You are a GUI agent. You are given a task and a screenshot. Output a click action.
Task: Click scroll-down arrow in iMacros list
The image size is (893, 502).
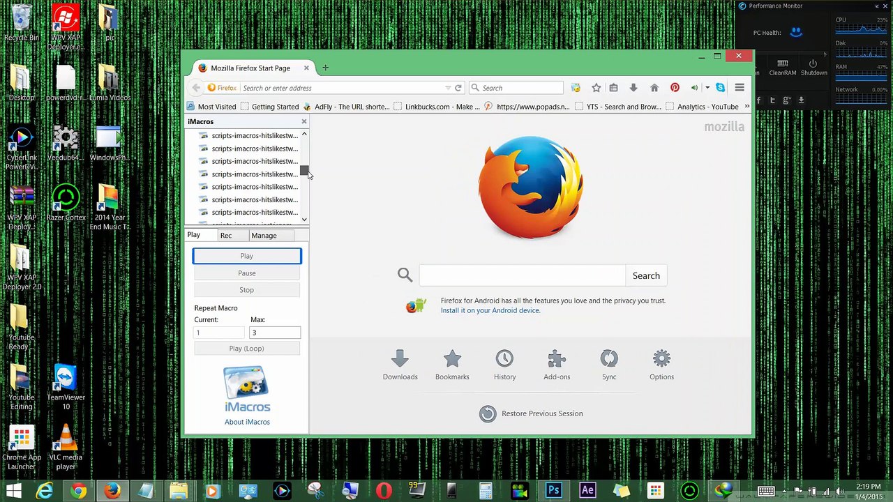coord(304,220)
